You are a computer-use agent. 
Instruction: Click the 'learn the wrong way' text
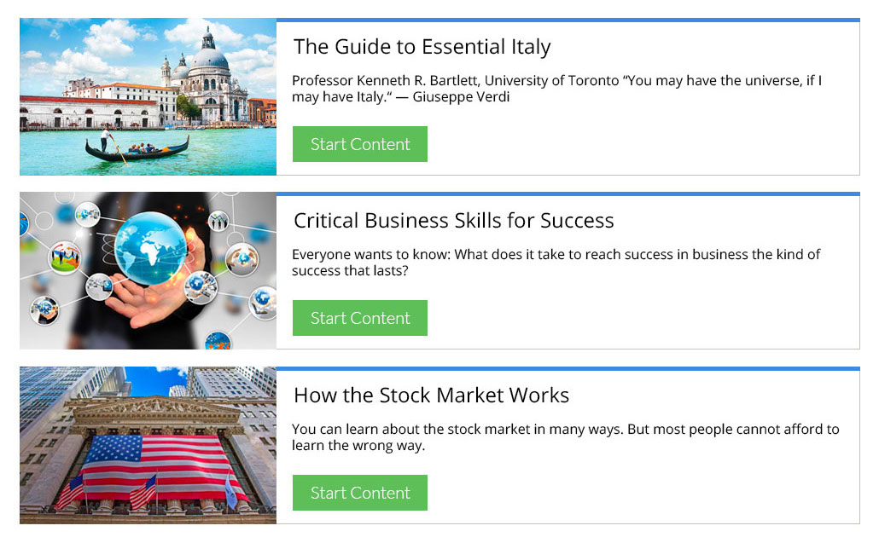[x=358, y=446]
